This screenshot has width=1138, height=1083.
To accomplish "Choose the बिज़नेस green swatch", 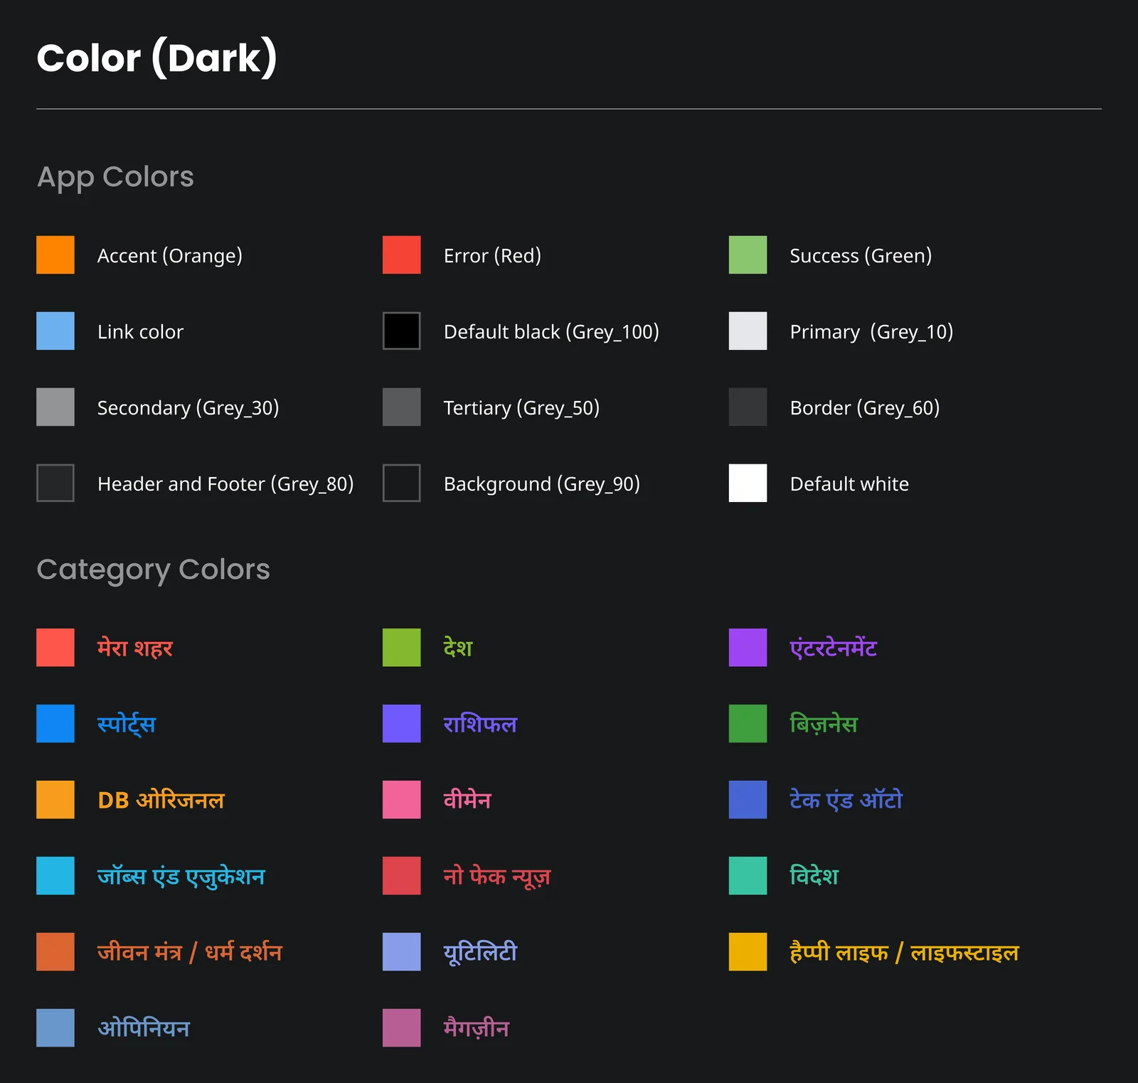I will coord(748,723).
